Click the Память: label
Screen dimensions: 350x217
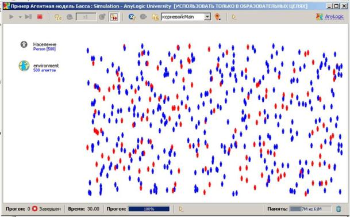(278, 209)
